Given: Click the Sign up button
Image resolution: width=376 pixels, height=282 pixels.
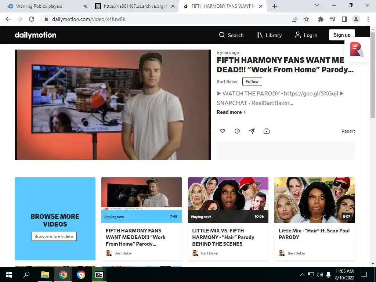Looking at the screenshot, I should click(342, 35).
